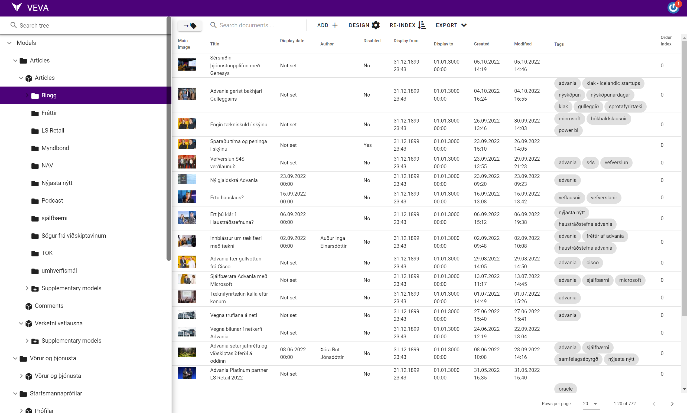
Task: Click the 'klak - icelandic startups' tag chip
Action: [x=613, y=83]
